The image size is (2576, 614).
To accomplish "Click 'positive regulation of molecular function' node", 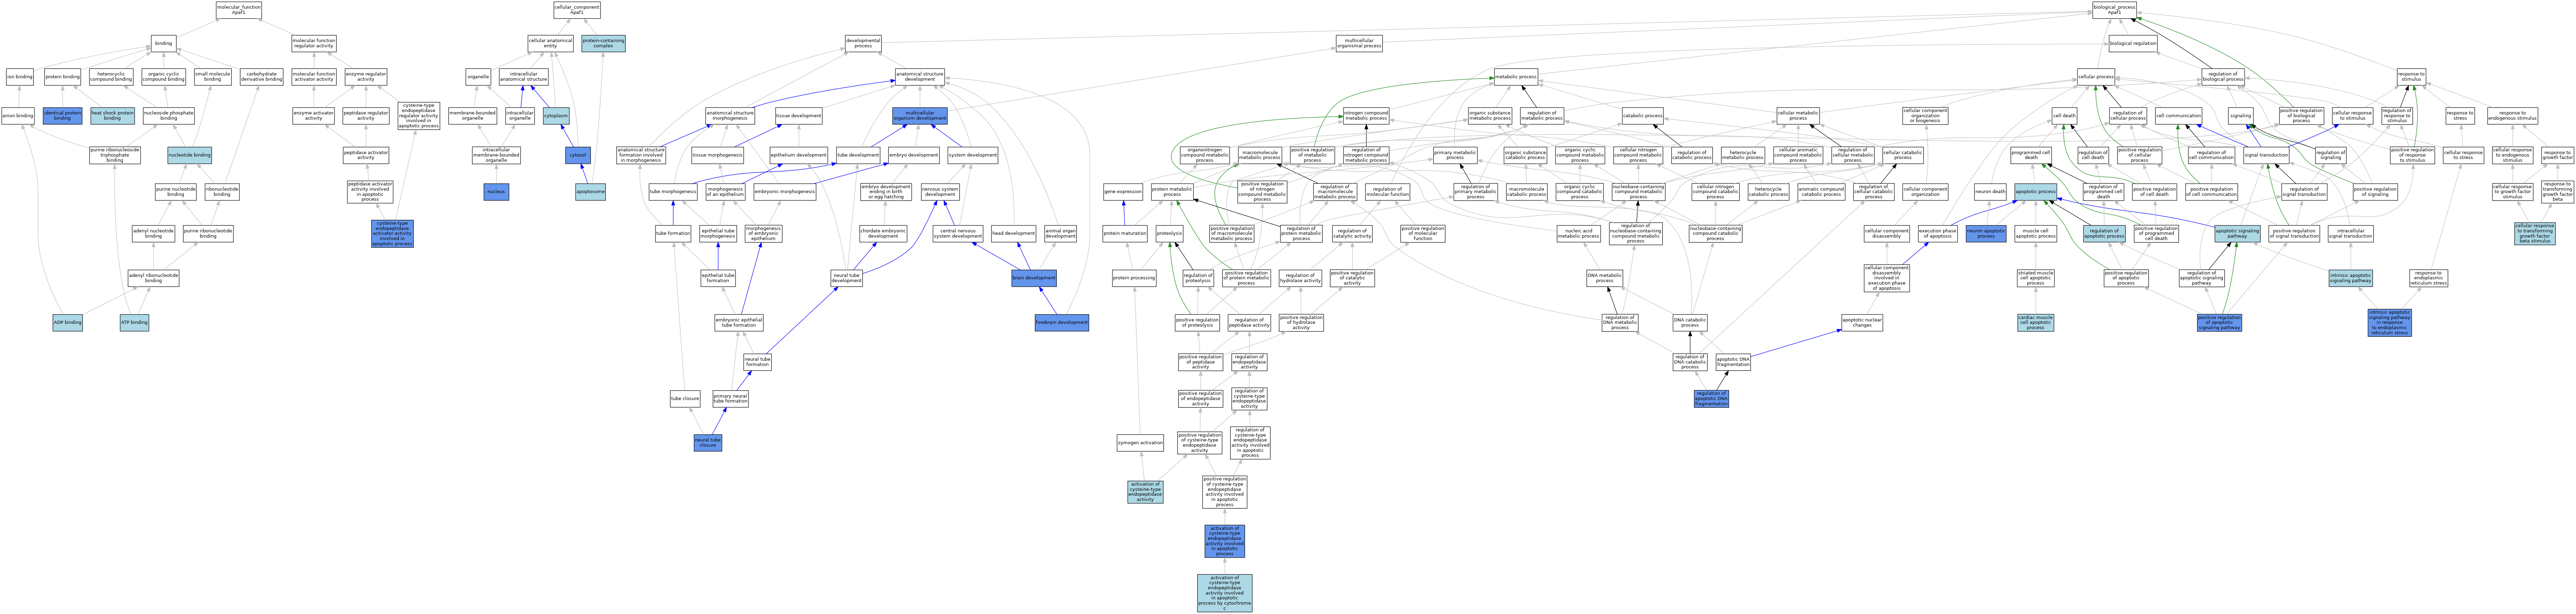I will pyautogui.click(x=1422, y=234).
